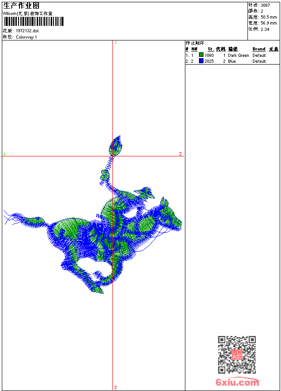Click the Brand column header
281x391 pixels.
click(259, 49)
